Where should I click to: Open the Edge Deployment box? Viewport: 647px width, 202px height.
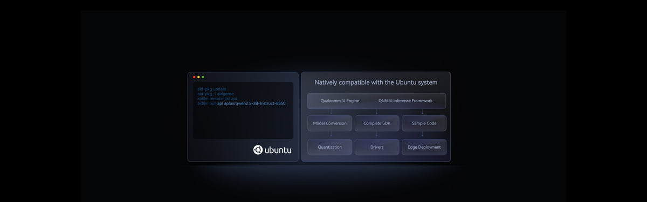(424, 147)
